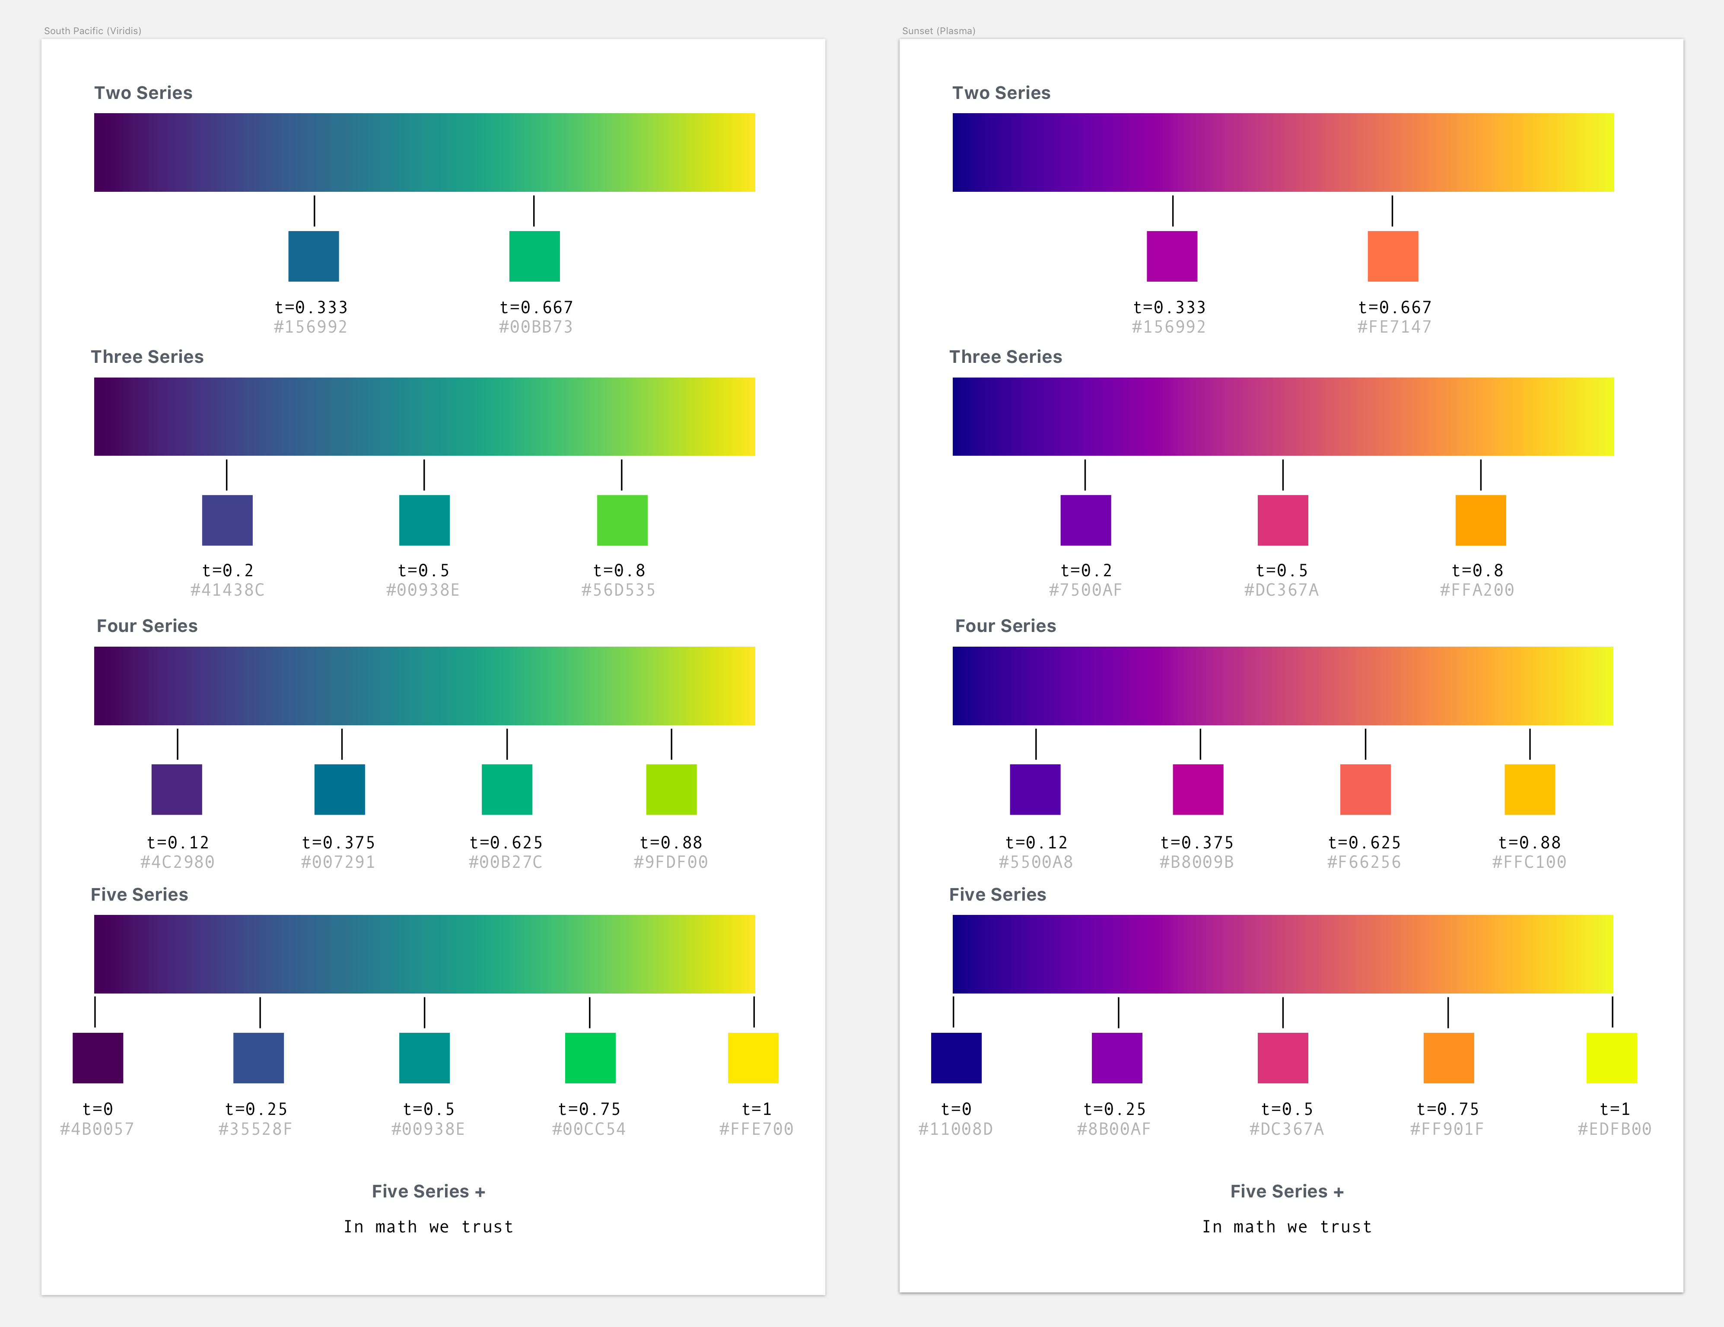1724x1327 pixels.
Task: Click the #EDFB00 hex label text
Action: tap(1614, 1129)
